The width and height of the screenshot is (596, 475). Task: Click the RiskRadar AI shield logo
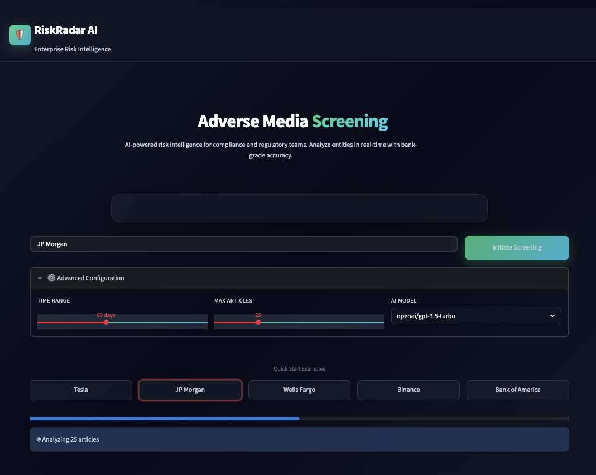coord(20,35)
